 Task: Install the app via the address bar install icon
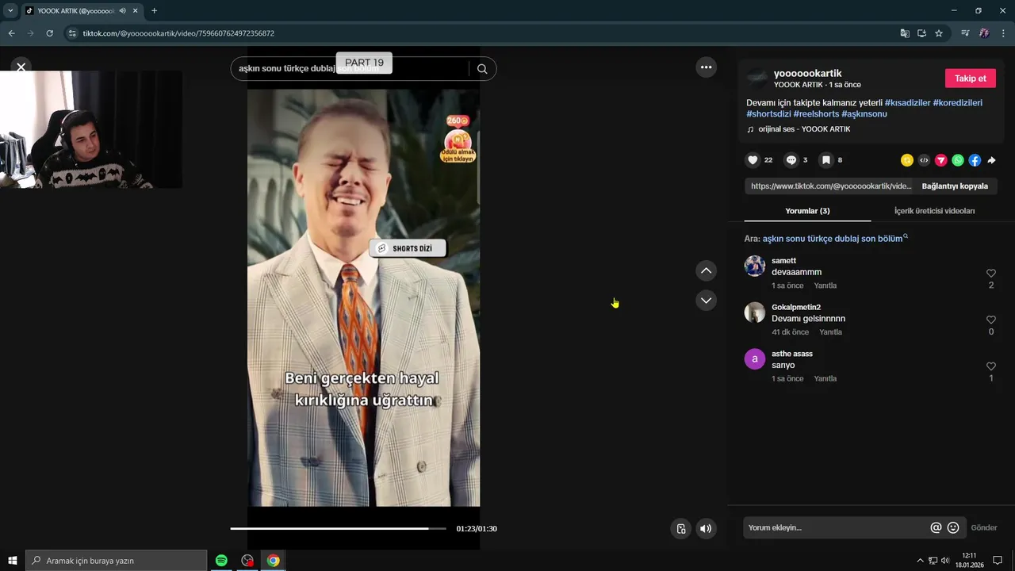pos(921,33)
